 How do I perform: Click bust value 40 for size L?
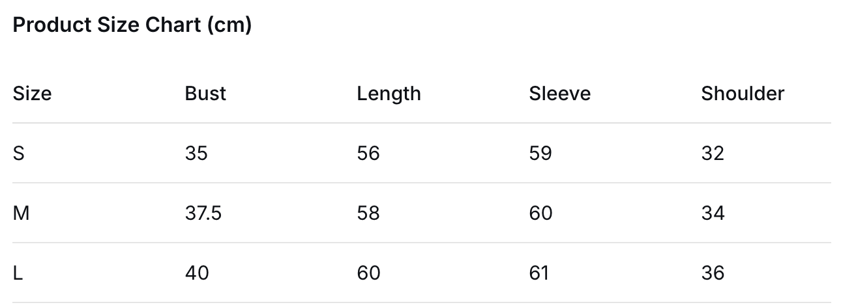[x=197, y=273]
